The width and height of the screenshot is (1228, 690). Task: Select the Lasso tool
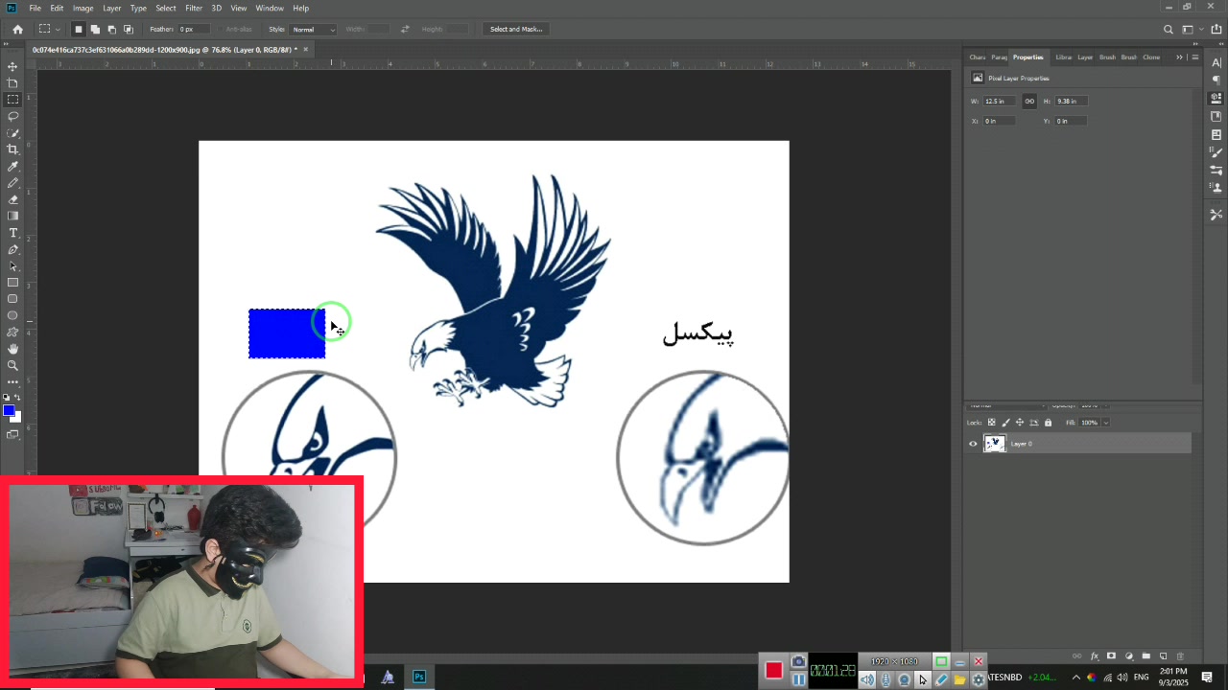pos(12,116)
